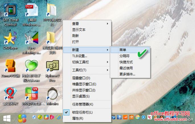
Task: Open the 《精讲 Windows PDF shortcut
Action: pyautogui.click(x=32, y=10)
